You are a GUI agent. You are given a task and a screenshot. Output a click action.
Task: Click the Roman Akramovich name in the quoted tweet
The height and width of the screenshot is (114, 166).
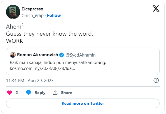[38, 55]
